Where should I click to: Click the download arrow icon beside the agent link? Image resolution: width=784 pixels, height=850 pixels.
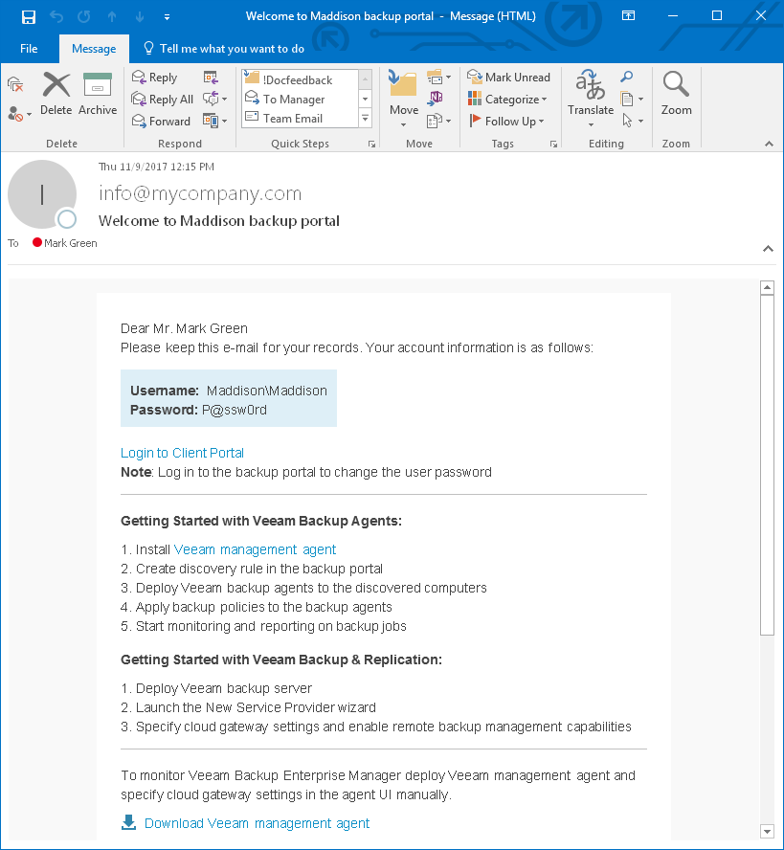pos(128,822)
